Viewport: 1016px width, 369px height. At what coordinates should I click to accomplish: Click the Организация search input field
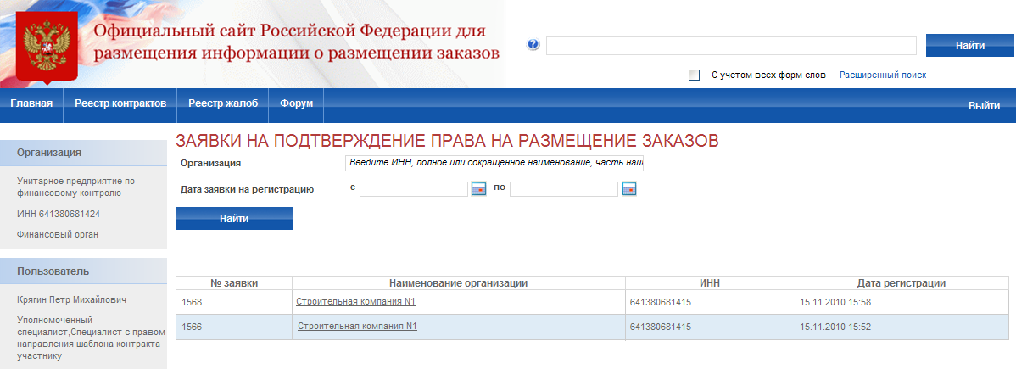pyautogui.click(x=494, y=163)
